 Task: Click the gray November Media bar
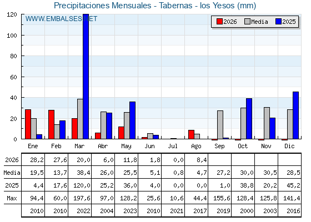pos(267,123)
